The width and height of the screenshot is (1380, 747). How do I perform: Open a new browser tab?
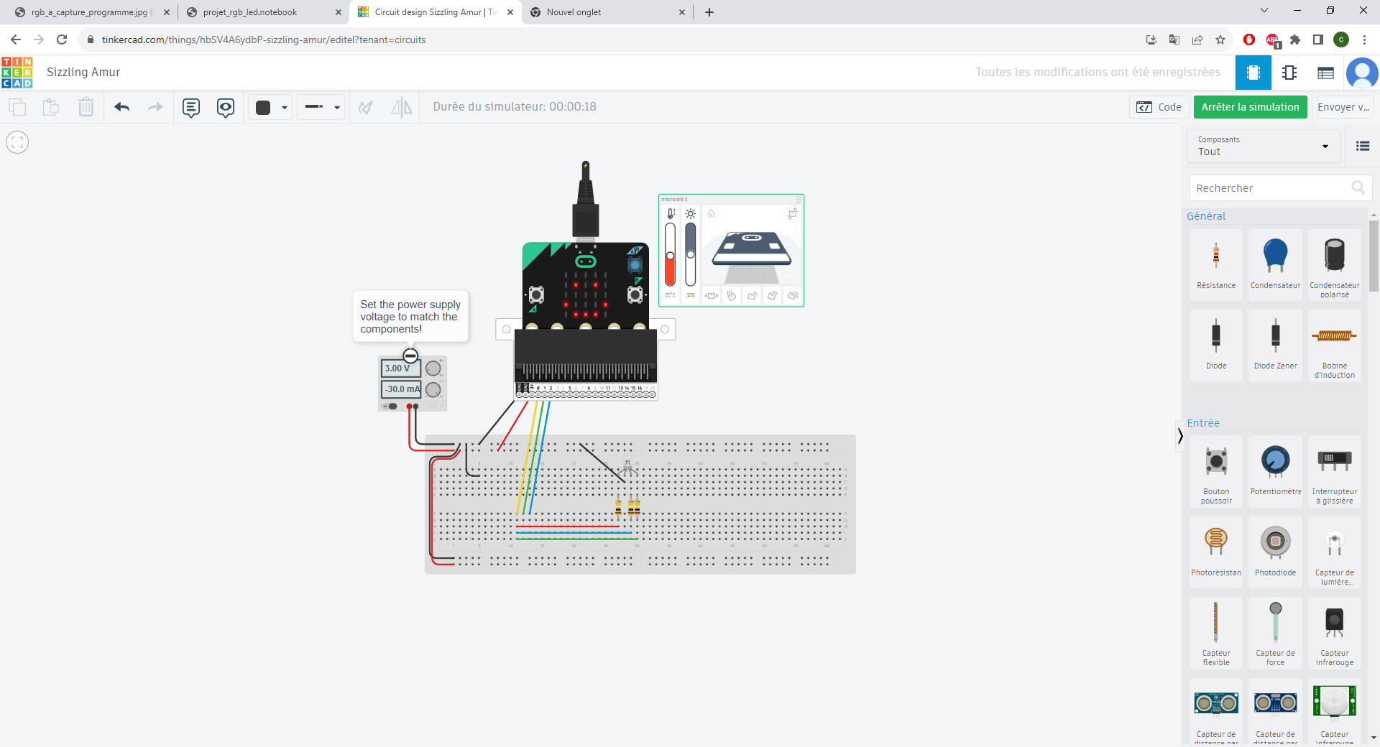pyautogui.click(x=709, y=12)
